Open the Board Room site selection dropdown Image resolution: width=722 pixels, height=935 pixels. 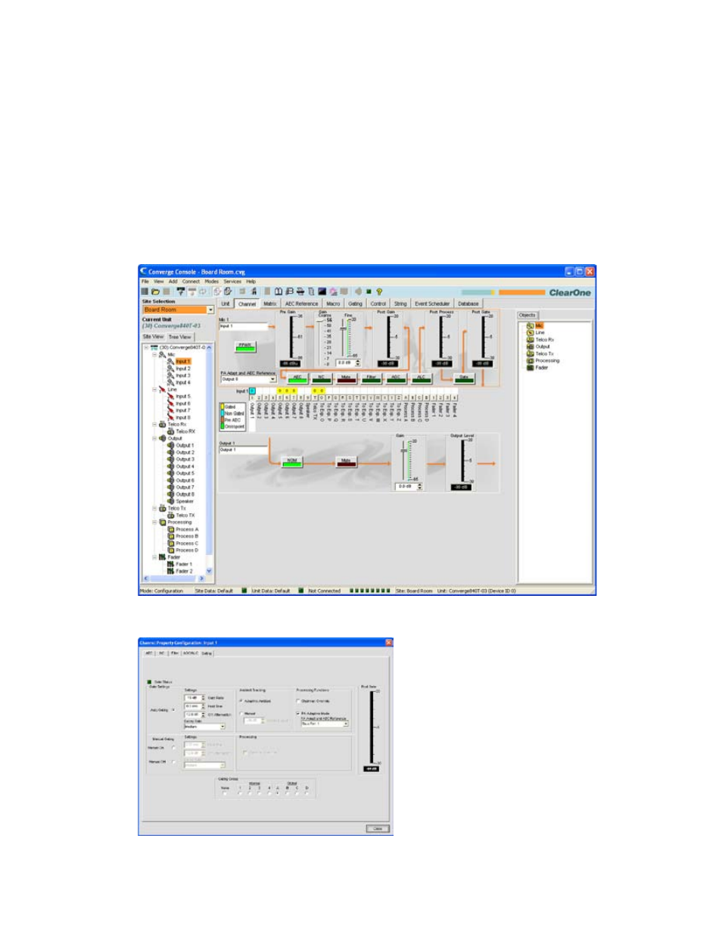coord(210,310)
